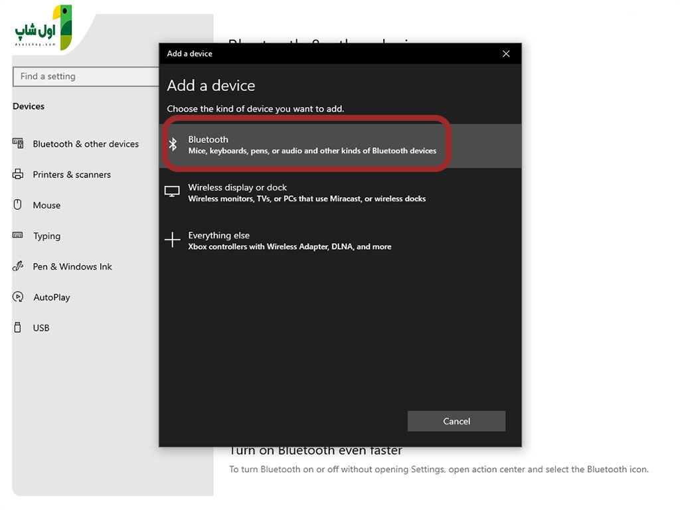
Task: Click the plus icon for Everything else
Action: [172, 240]
